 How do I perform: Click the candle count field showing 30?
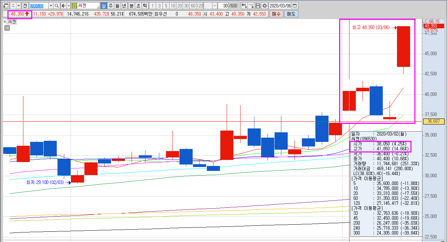tap(223, 6)
